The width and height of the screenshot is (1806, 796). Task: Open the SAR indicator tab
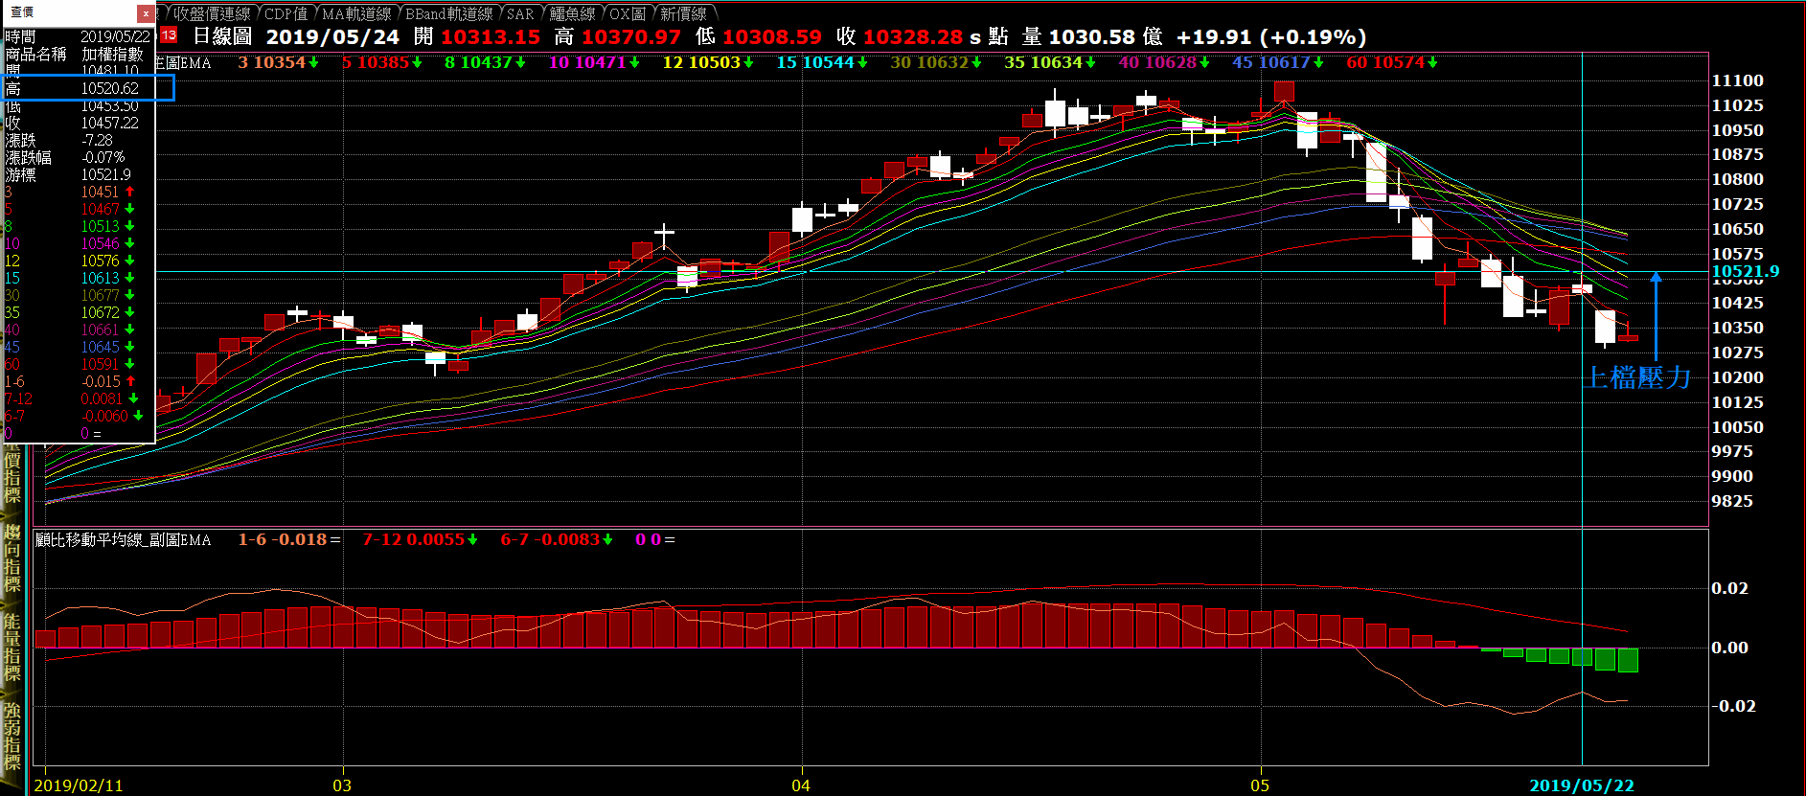click(520, 13)
